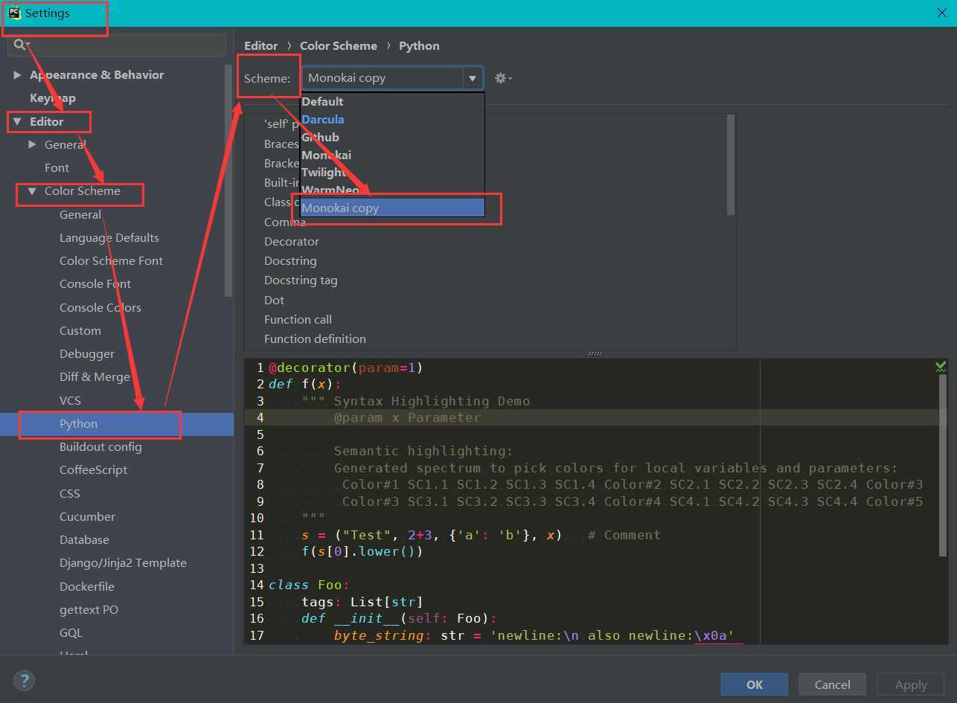The height and width of the screenshot is (703, 957).
Task: Click the Cancel button
Action: coord(832,684)
